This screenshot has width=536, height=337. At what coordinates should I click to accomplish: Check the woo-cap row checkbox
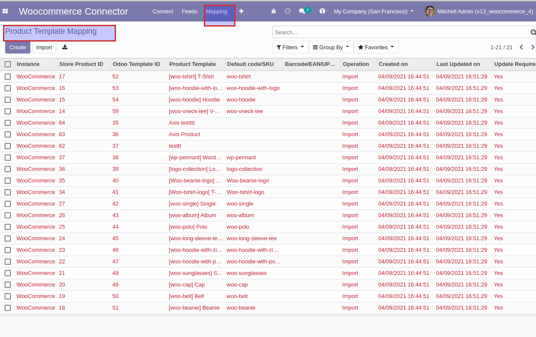8,285
